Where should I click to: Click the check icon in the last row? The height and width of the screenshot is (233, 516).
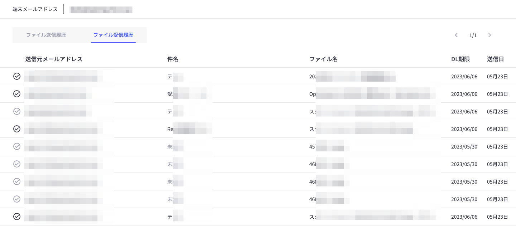(17, 217)
